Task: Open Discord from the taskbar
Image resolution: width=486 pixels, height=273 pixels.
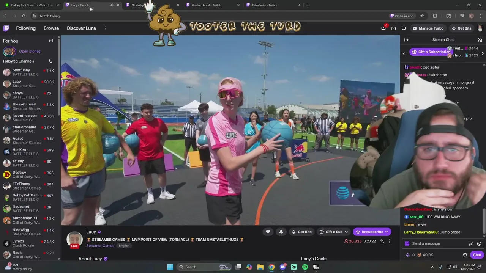Action: click(282, 267)
